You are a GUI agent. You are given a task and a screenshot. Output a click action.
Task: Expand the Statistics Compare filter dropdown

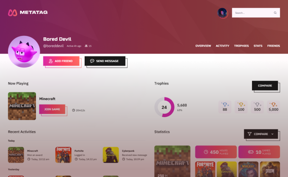tap(261, 134)
